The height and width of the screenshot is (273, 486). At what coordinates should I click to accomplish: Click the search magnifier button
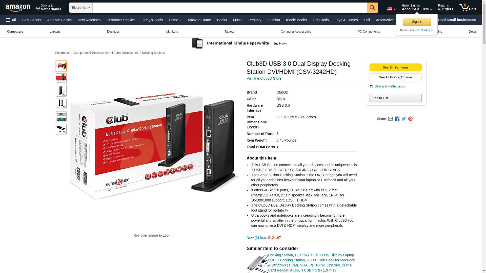tap(372, 8)
